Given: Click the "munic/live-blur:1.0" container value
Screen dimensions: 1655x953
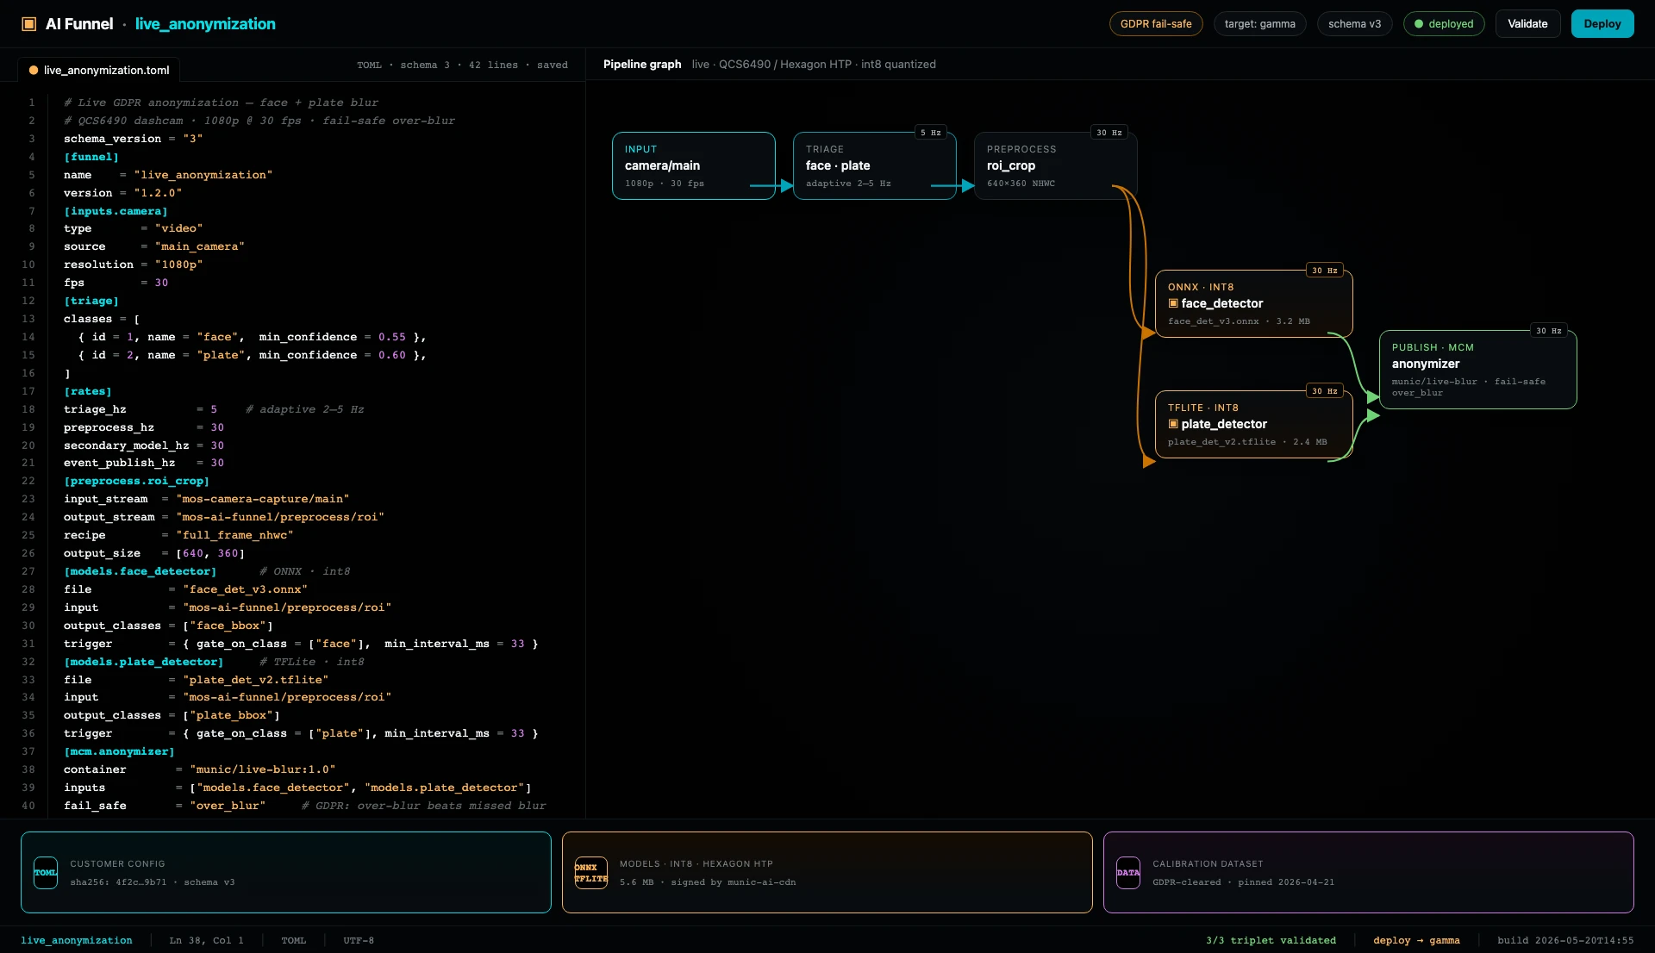Looking at the screenshot, I should (262, 769).
